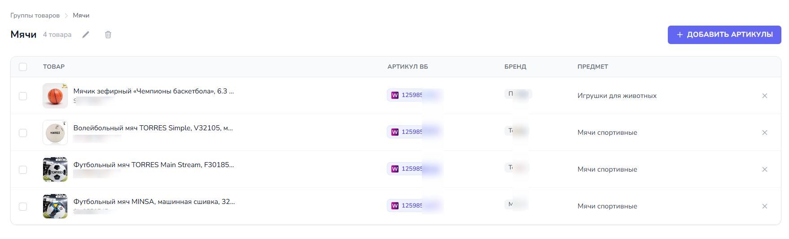
Task: Click the Wildberries article badge for the MINSA ball
Action: 414,206
